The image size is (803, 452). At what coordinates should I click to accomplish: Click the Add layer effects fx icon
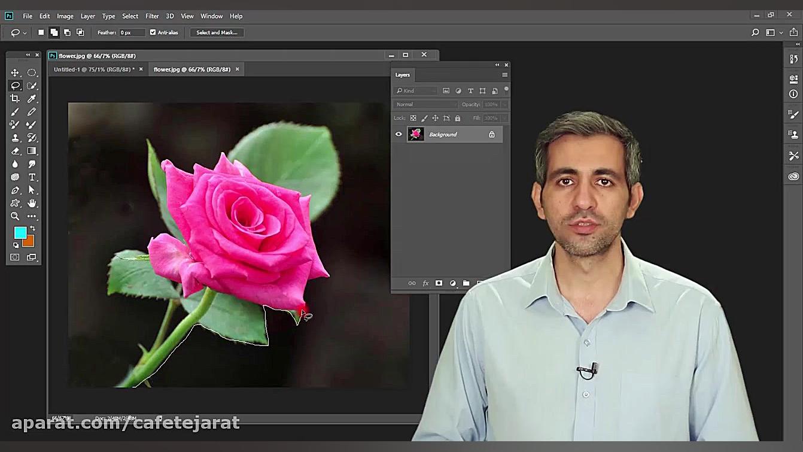click(425, 283)
